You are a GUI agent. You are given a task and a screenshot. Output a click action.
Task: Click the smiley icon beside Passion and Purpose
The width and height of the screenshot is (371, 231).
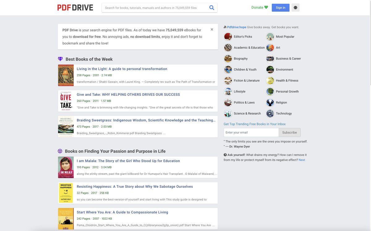tap(60, 151)
